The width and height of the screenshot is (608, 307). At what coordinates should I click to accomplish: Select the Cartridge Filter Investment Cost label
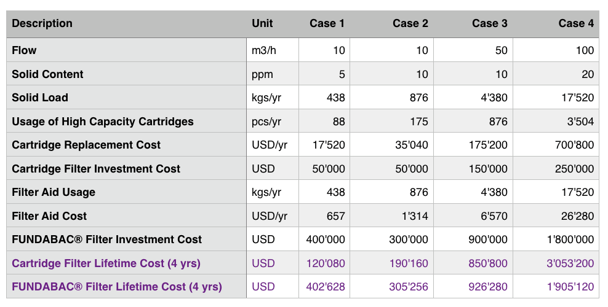pos(96,169)
